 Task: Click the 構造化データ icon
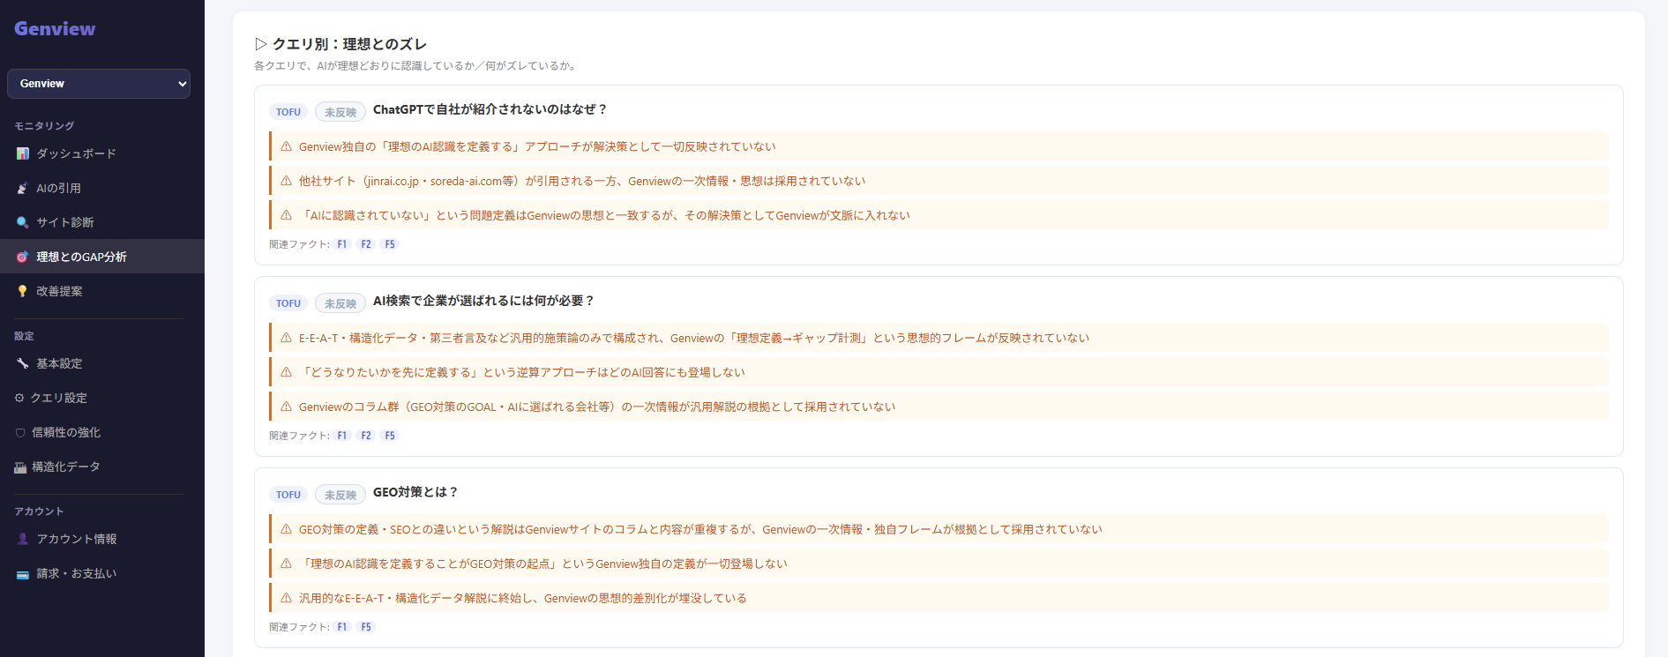[x=20, y=467]
